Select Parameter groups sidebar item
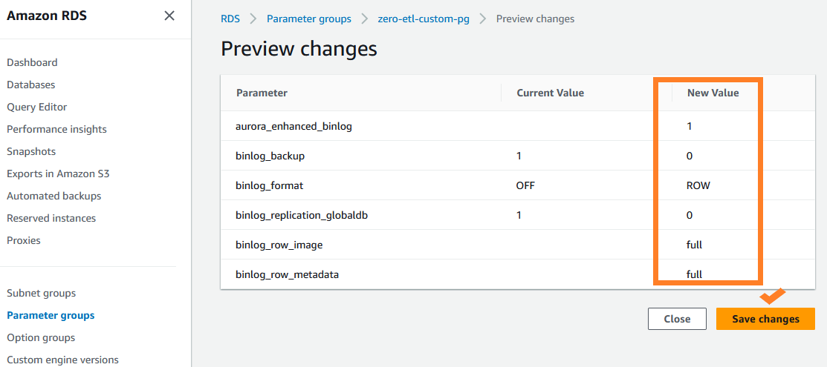Viewport: 827px width, 367px height. click(51, 315)
